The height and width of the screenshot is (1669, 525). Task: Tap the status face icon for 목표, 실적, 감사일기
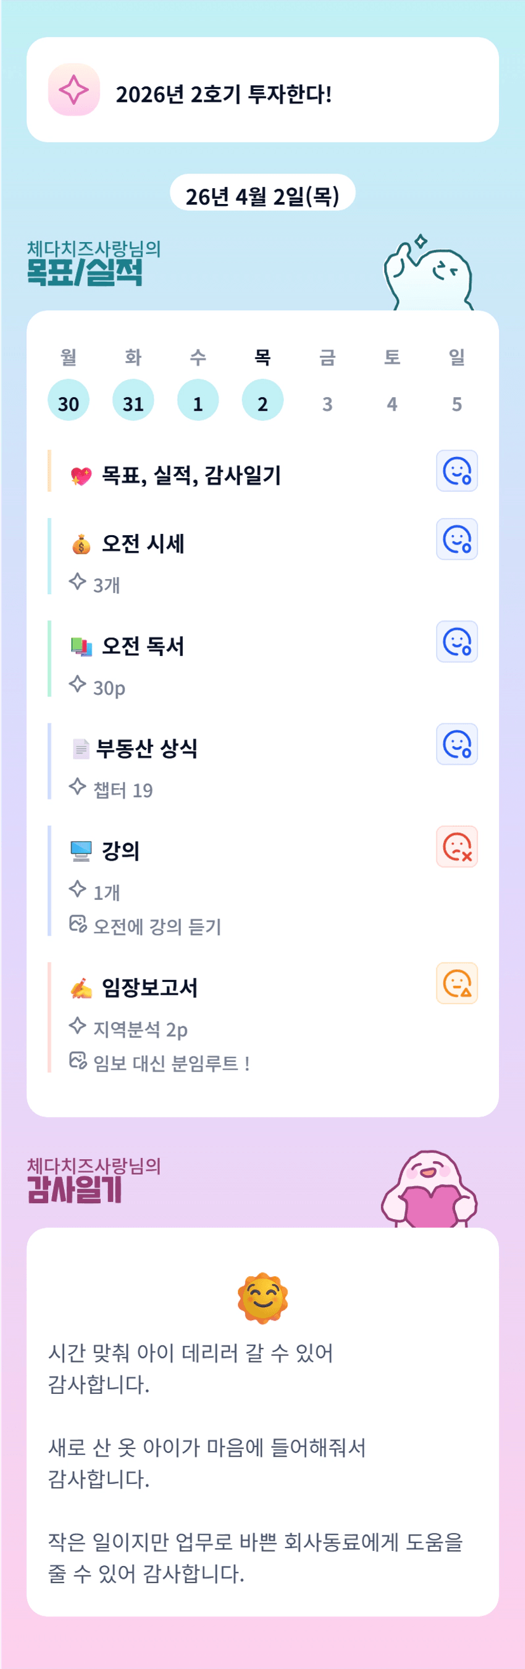point(456,471)
